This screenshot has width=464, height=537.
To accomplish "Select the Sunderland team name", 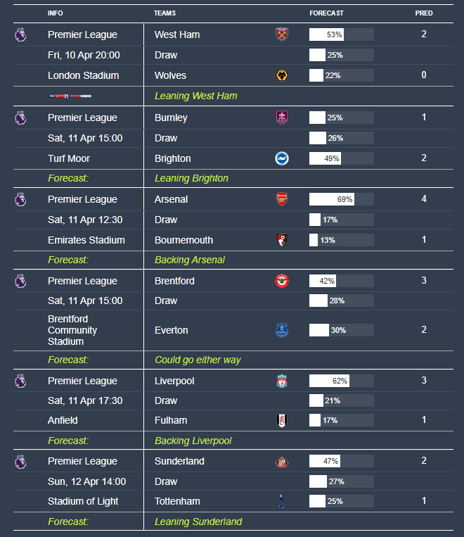I will pyautogui.click(x=179, y=461).
